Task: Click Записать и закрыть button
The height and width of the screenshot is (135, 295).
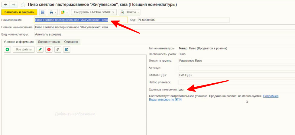Action: pos(19,12)
